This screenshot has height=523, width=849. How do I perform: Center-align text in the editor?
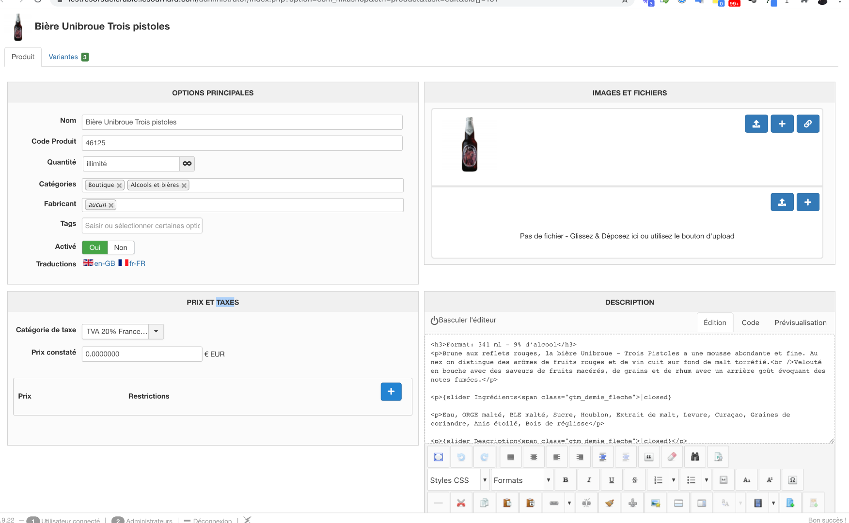(x=534, y=457)
